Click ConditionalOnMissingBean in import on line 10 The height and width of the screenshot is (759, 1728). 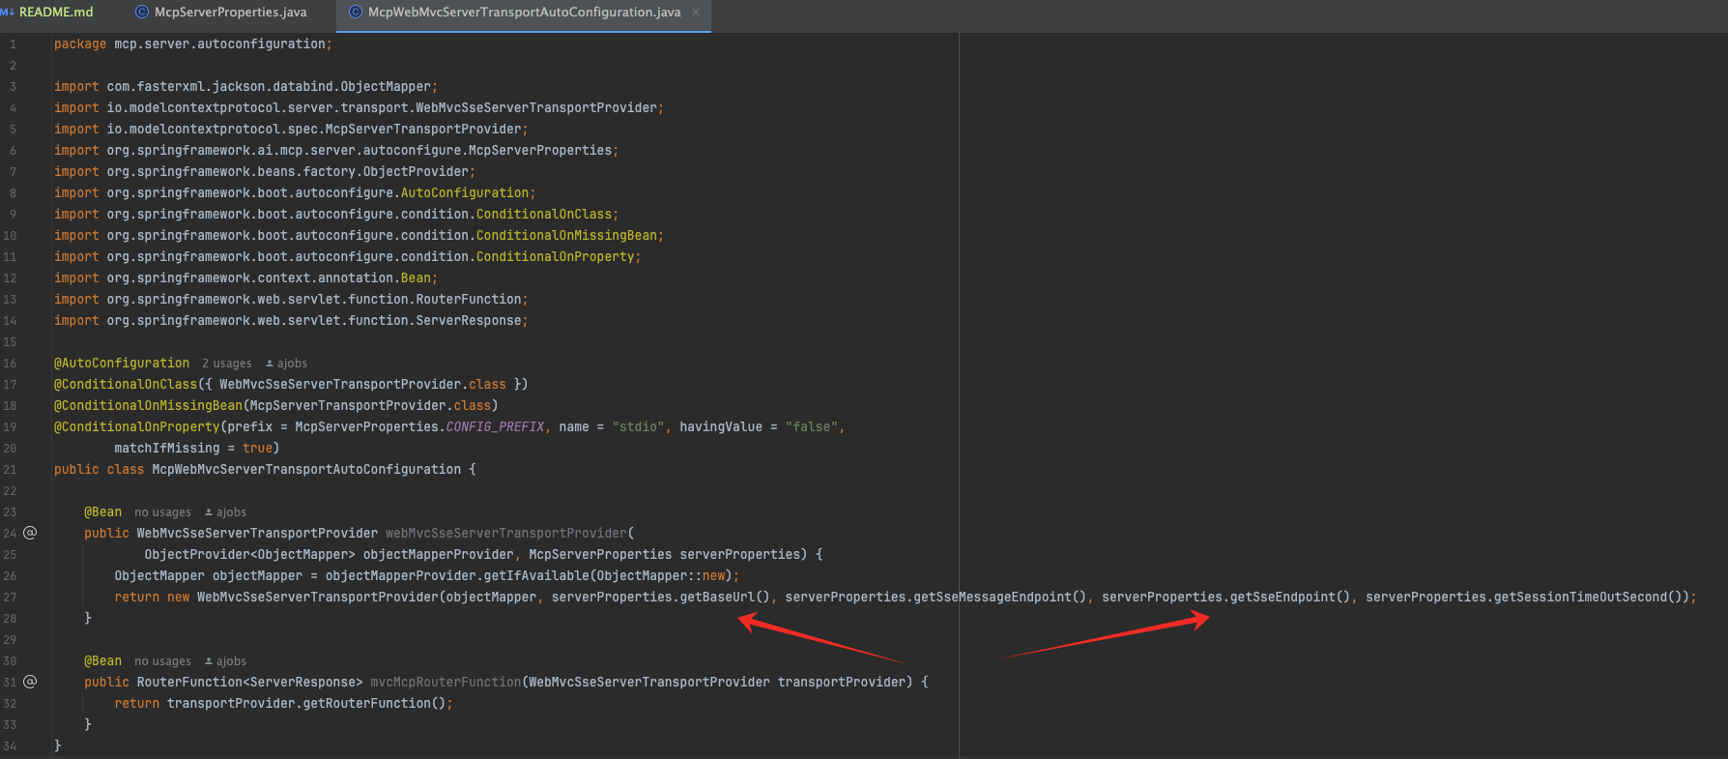point(566,236)
